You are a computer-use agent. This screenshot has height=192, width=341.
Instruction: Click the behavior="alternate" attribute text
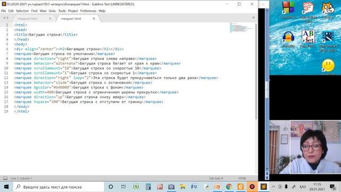pos(55,63)
